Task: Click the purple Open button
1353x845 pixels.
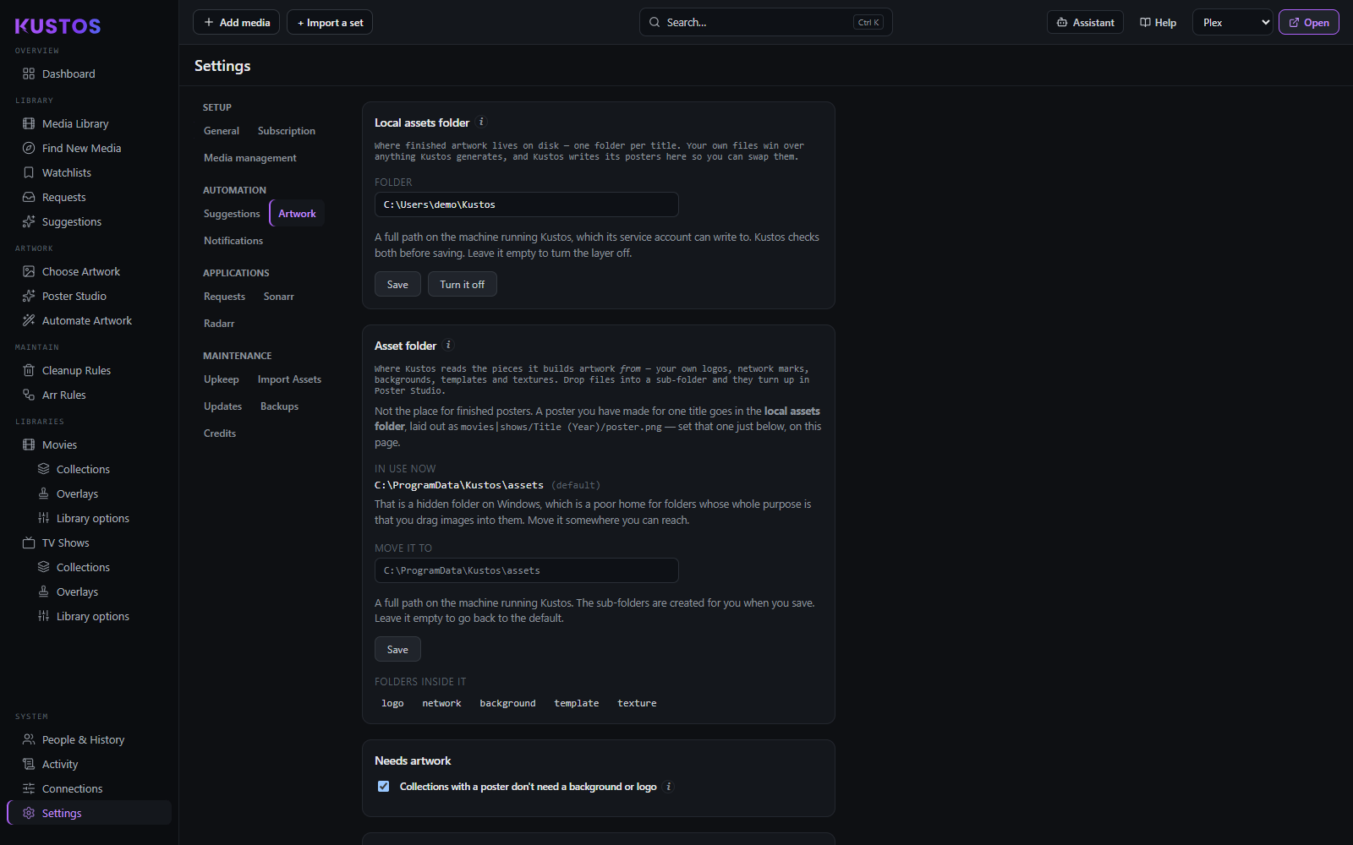Action: click(1309, 23)
